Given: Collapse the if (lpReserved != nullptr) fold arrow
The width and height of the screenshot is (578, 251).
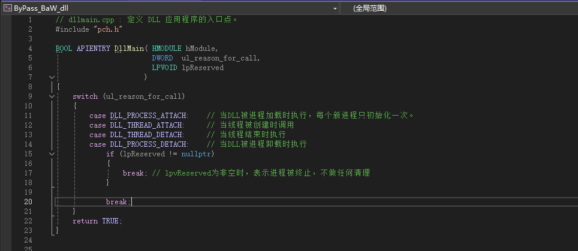Looking at the screenshot, I should (x=51, y=153).
